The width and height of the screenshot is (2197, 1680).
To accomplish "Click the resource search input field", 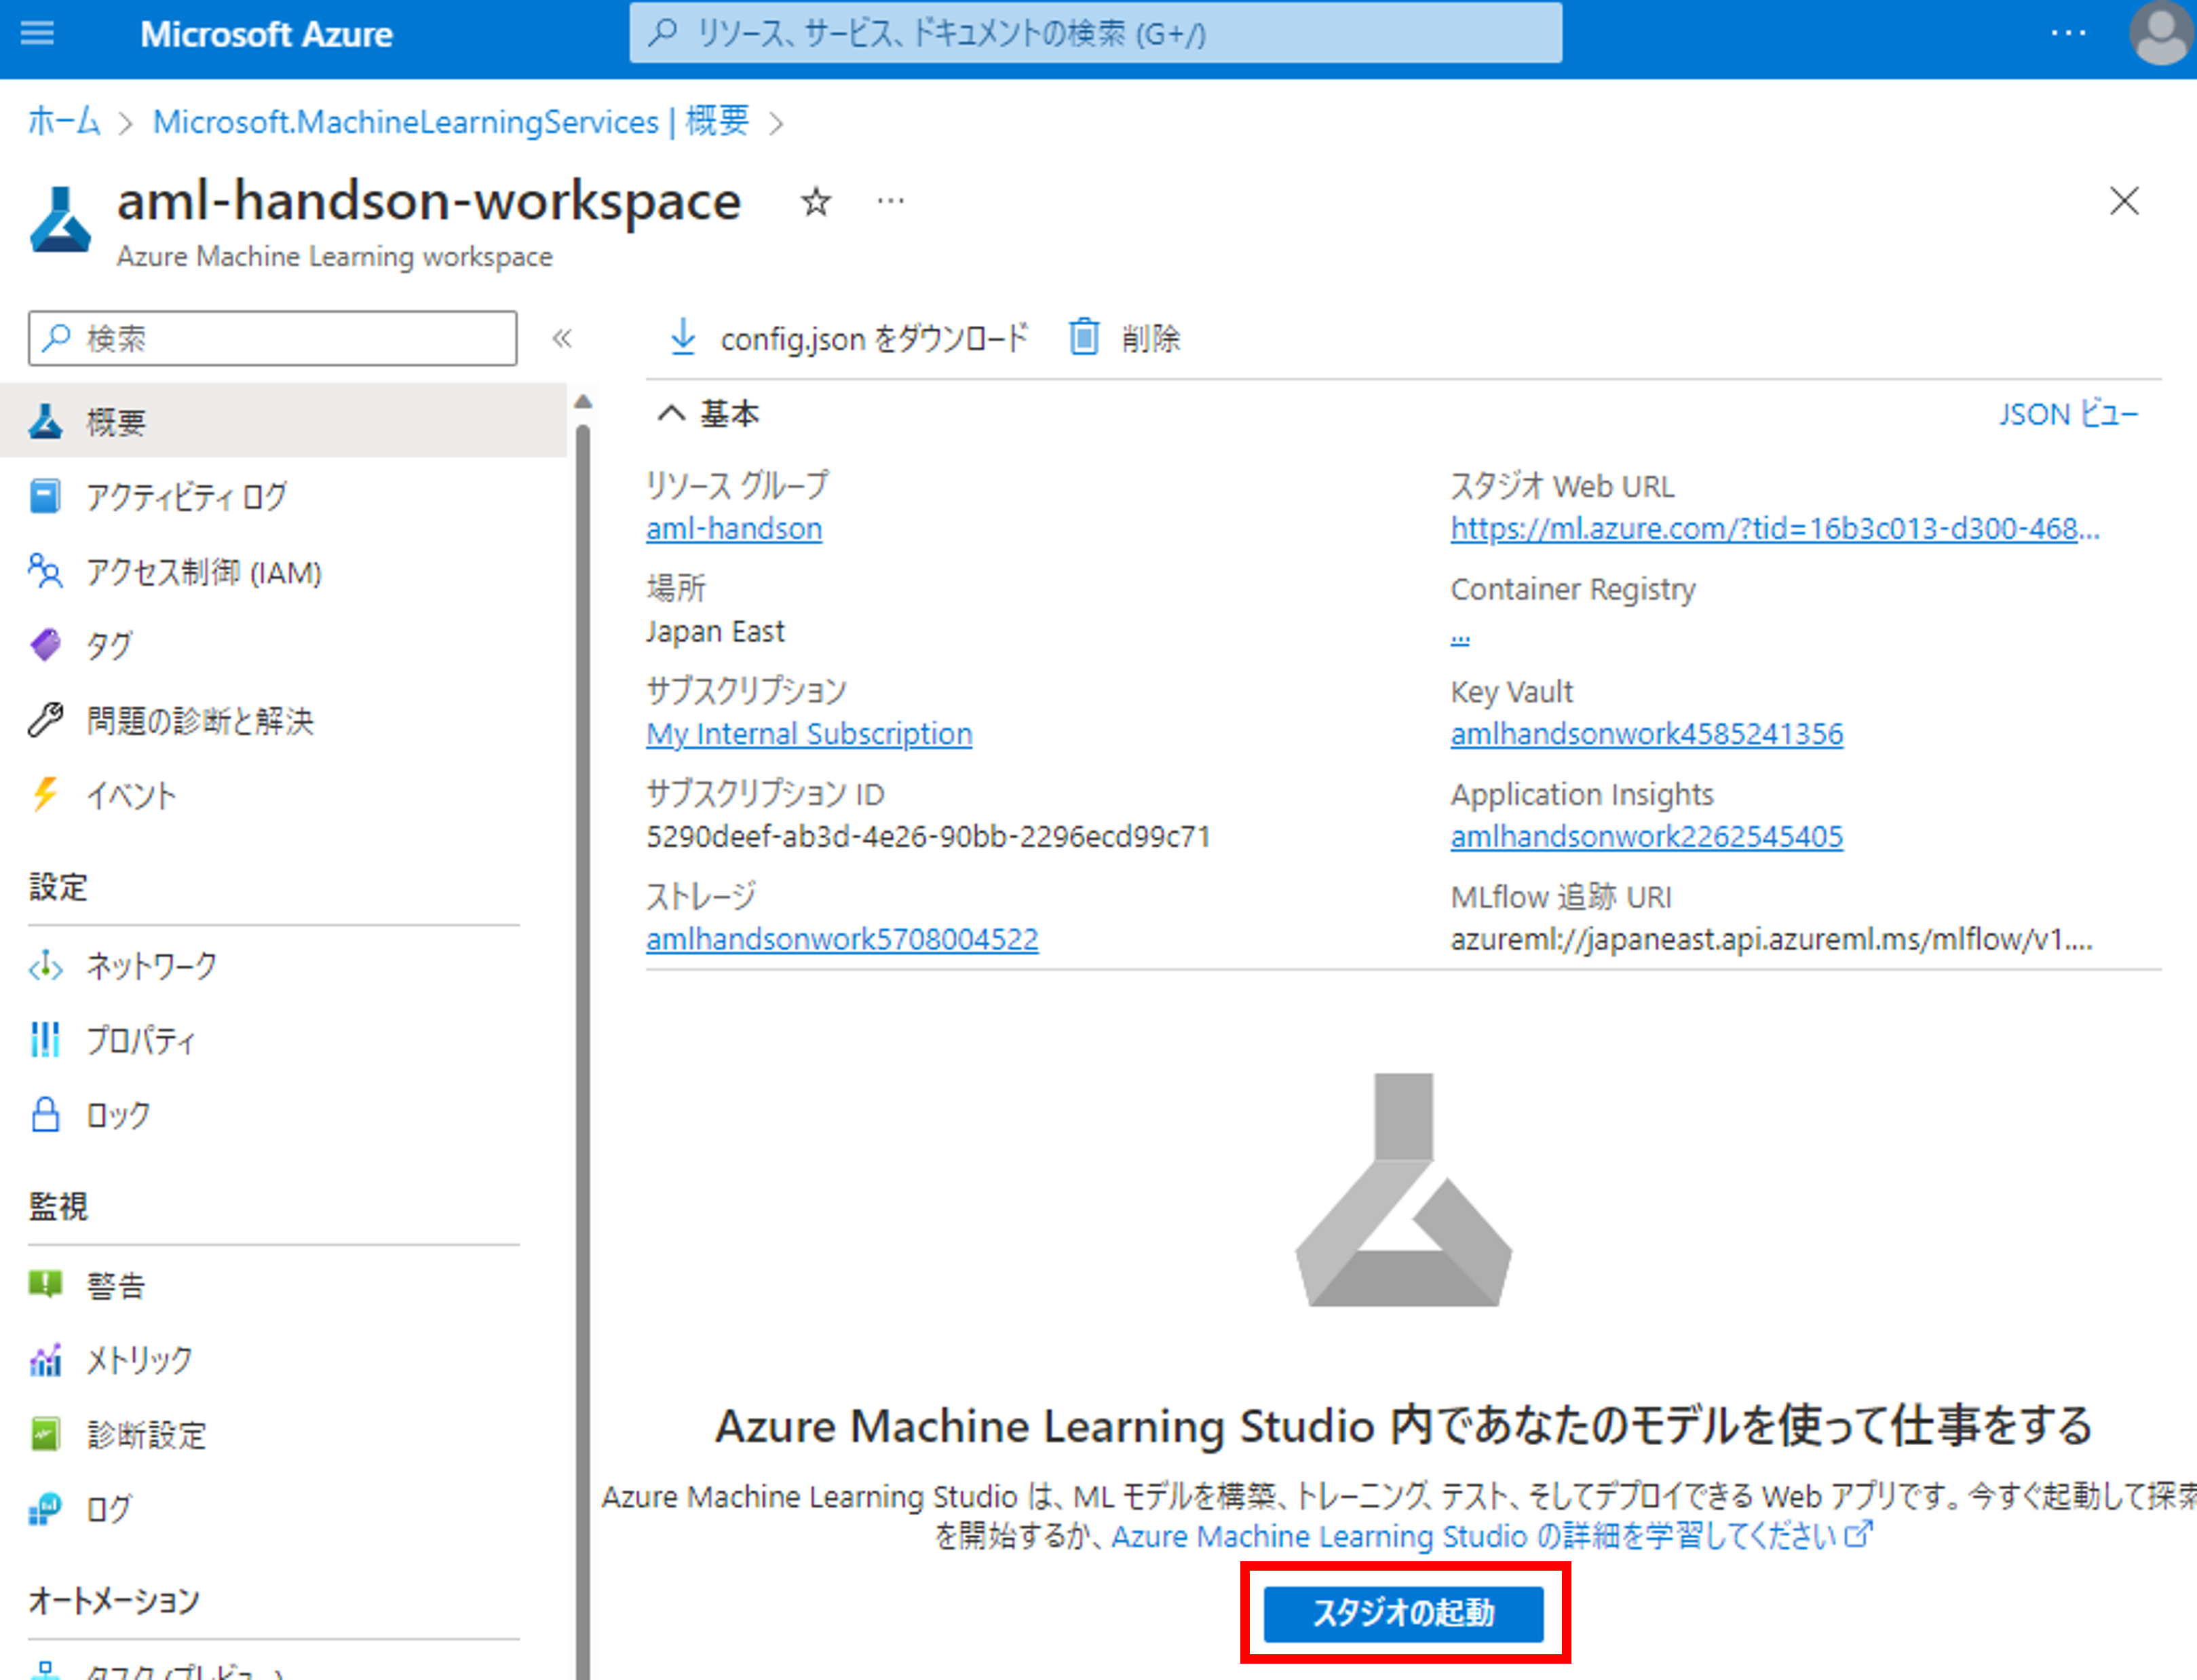I will [x=1094, y=33].
